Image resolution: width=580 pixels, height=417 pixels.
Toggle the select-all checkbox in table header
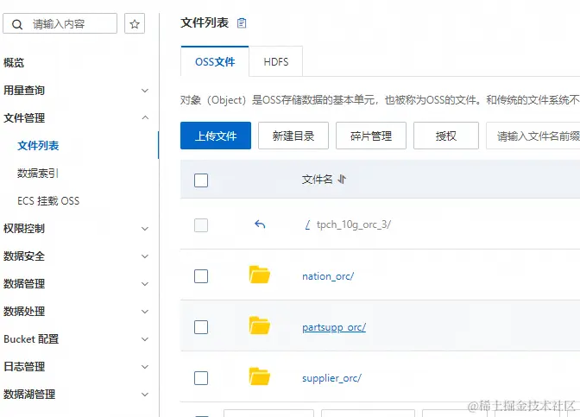pyautogui.click(x=201, y=180)
